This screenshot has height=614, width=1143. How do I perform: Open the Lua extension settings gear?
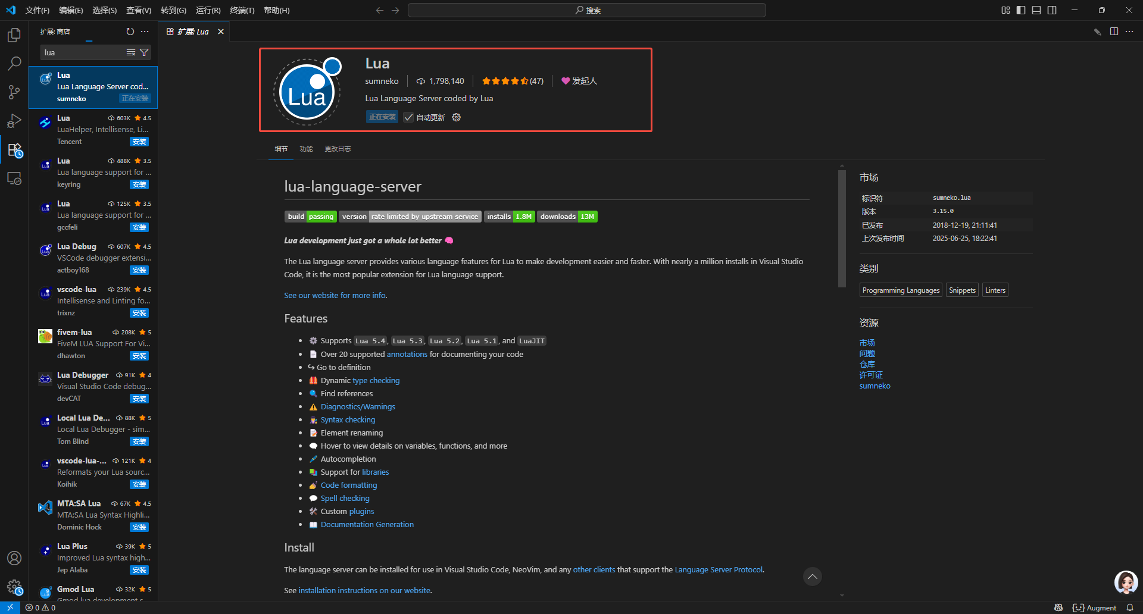(457, 117)
